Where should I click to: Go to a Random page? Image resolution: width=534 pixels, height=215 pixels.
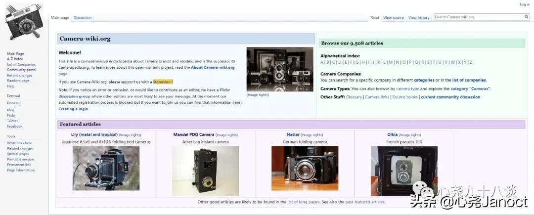pos(18,81)
